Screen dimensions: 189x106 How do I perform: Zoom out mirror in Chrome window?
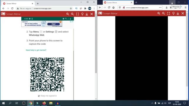72,14
